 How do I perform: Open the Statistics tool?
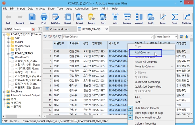(186, 19)
